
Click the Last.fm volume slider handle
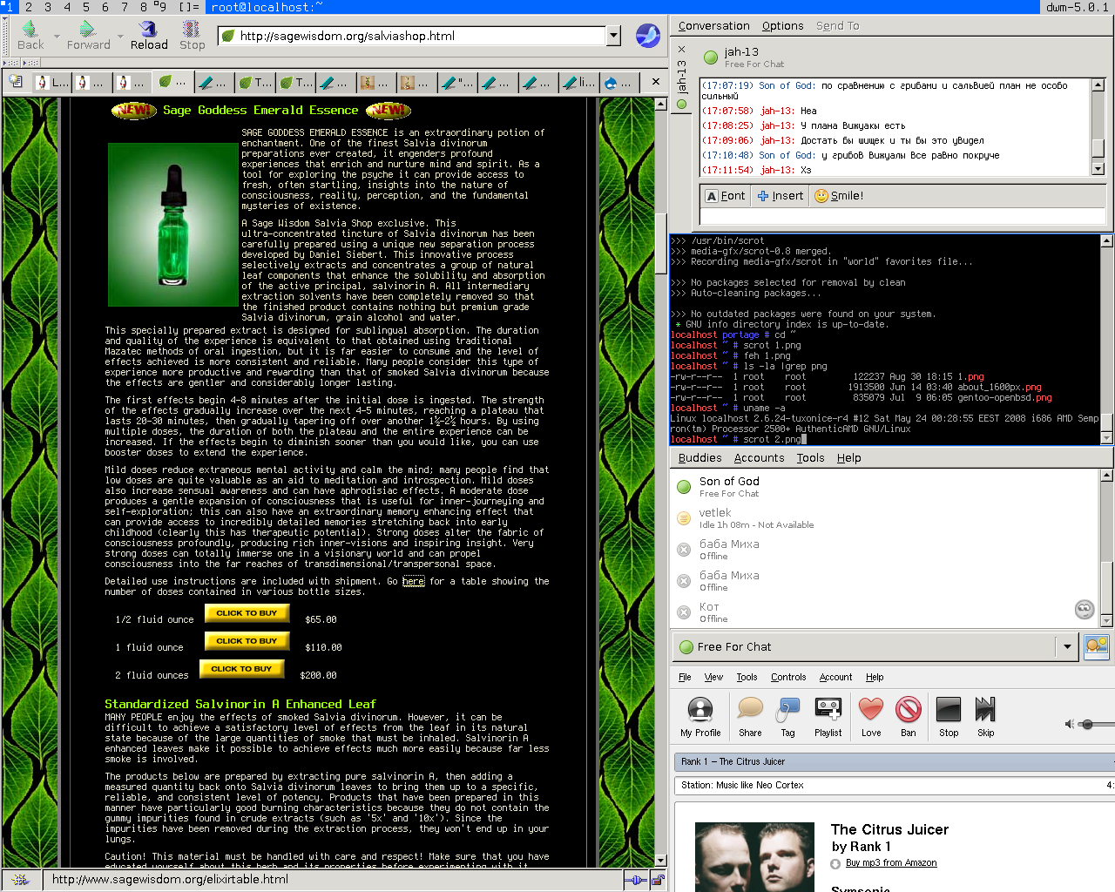1086,724
